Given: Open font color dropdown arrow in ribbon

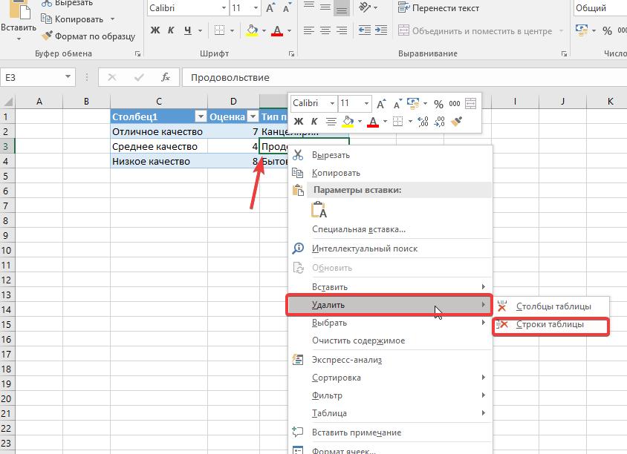Looking at the screenshot, I should [x=289, y=30].
